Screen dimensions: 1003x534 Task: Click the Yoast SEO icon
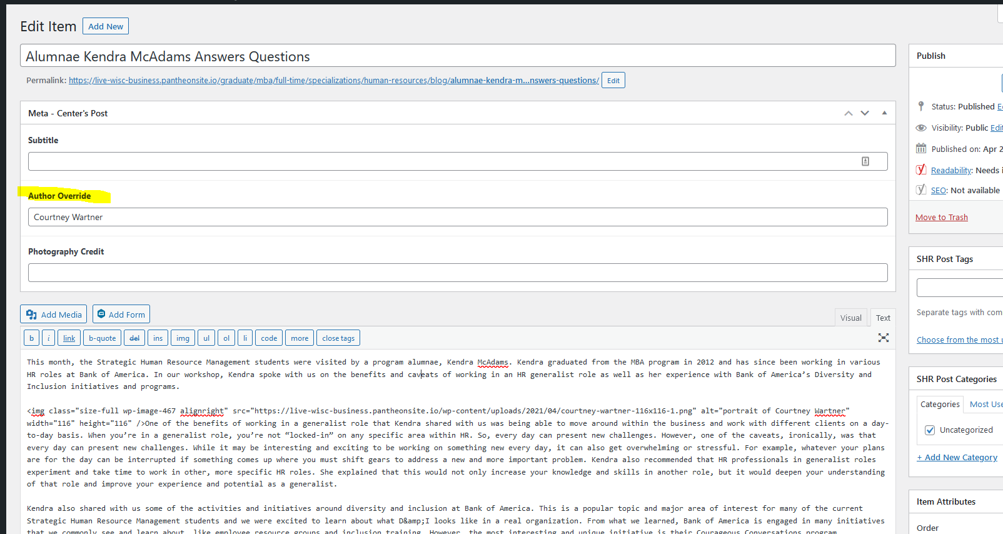(x=921, y=190)
